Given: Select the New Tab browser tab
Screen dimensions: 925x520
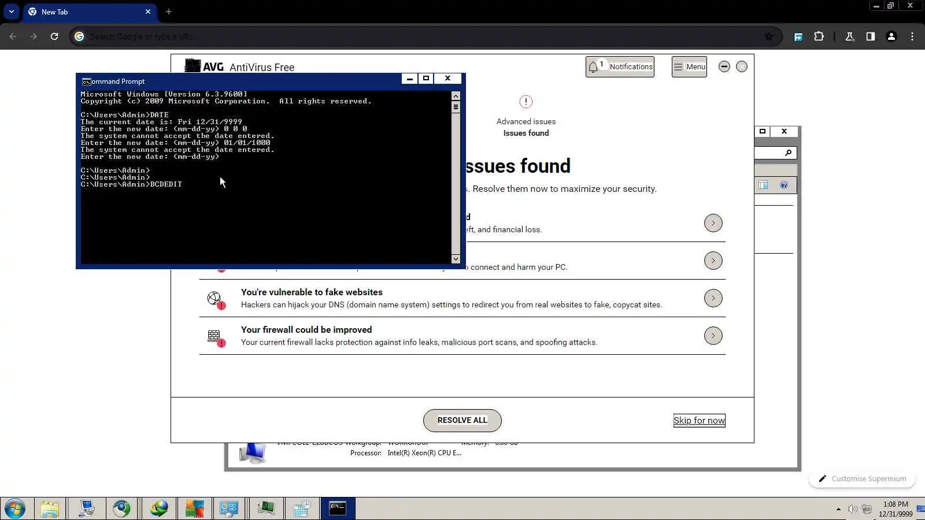Looking at the screenshot, I should (90, 12).
